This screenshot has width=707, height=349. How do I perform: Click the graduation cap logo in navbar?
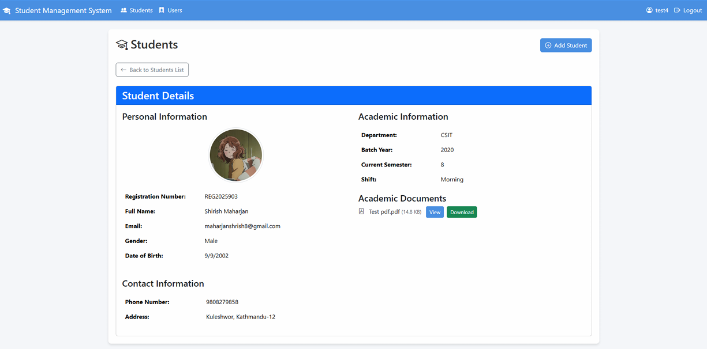click(x=7, y=11)
